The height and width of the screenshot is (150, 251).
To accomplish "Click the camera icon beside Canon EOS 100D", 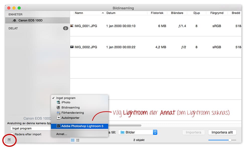I will 15,21.
